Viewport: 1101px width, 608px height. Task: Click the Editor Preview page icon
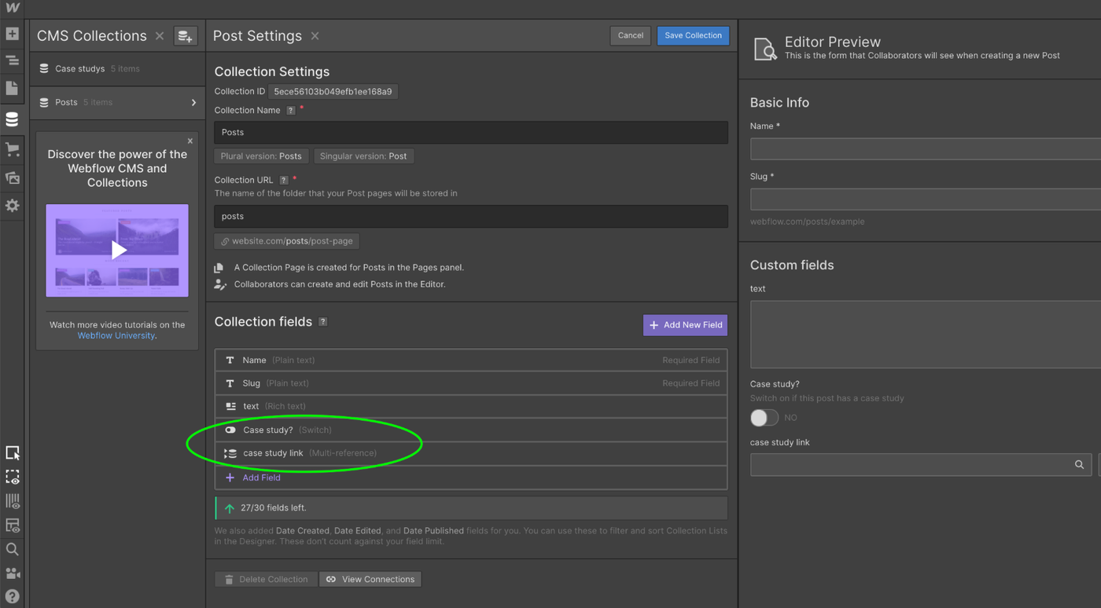[765, 49]
